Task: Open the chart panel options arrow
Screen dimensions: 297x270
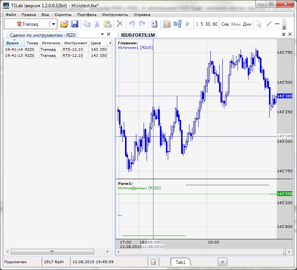Action: [284, 34]
